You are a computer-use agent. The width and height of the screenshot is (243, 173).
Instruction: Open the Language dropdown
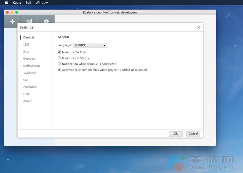90,45
